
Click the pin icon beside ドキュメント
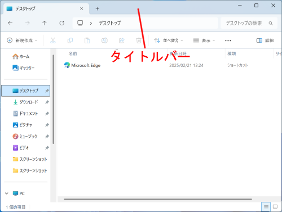tap(47, 114)
